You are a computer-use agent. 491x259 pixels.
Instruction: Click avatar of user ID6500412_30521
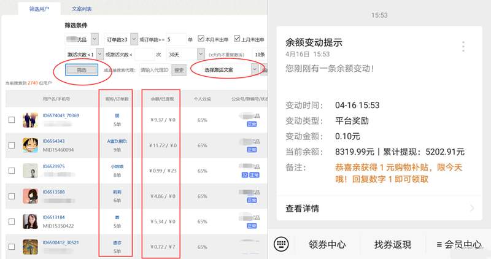tap(30, 247)
